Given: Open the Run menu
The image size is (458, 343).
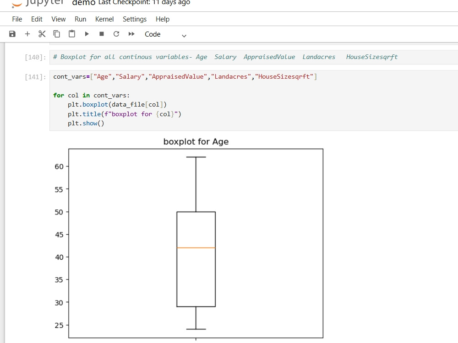Looking at the screenshot, I should 80,19.
